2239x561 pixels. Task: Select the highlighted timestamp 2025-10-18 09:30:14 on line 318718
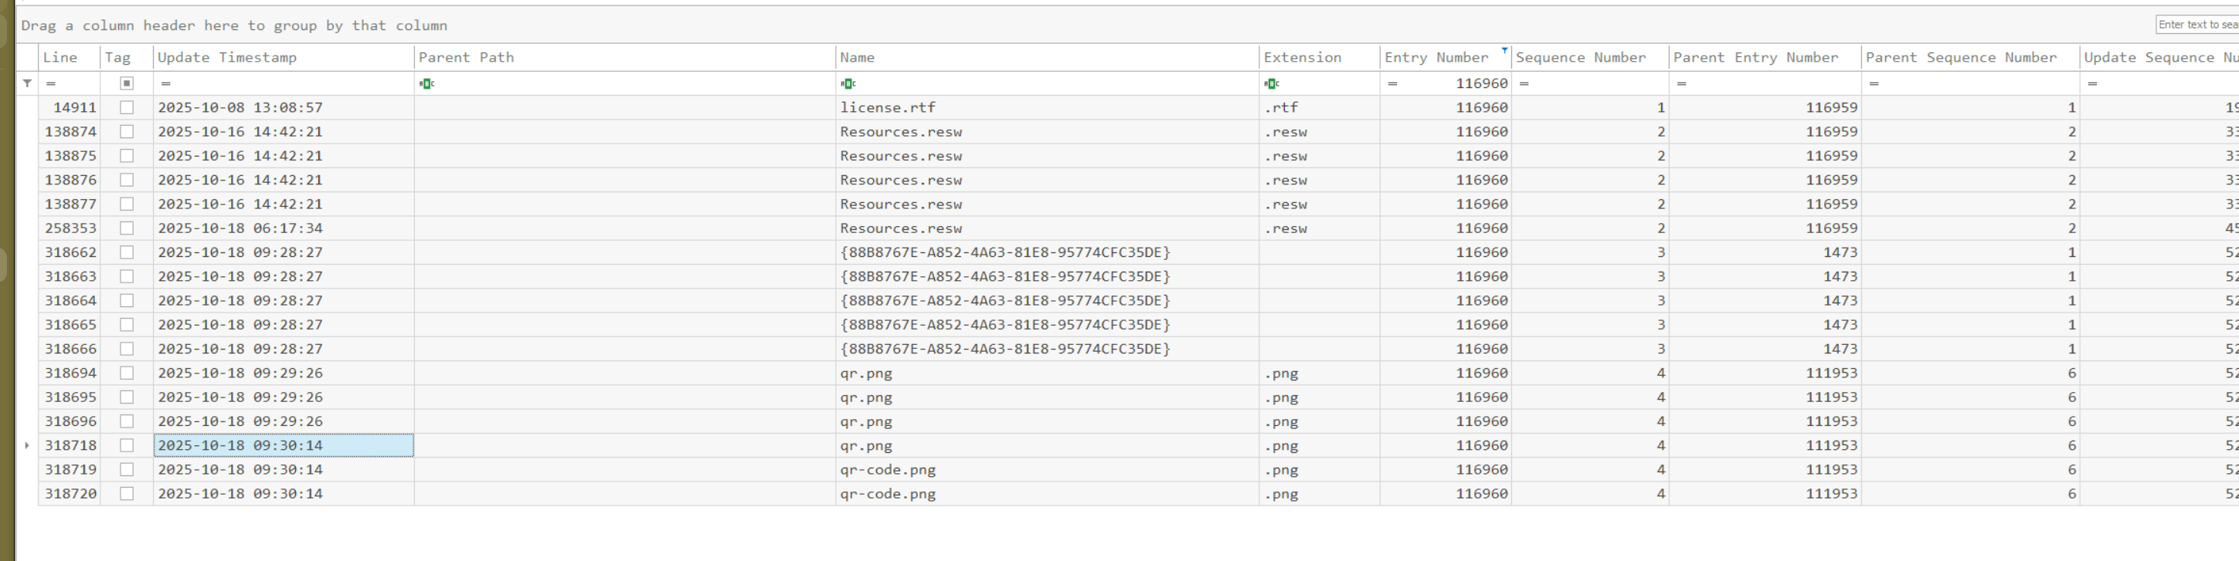click(284, 445)
